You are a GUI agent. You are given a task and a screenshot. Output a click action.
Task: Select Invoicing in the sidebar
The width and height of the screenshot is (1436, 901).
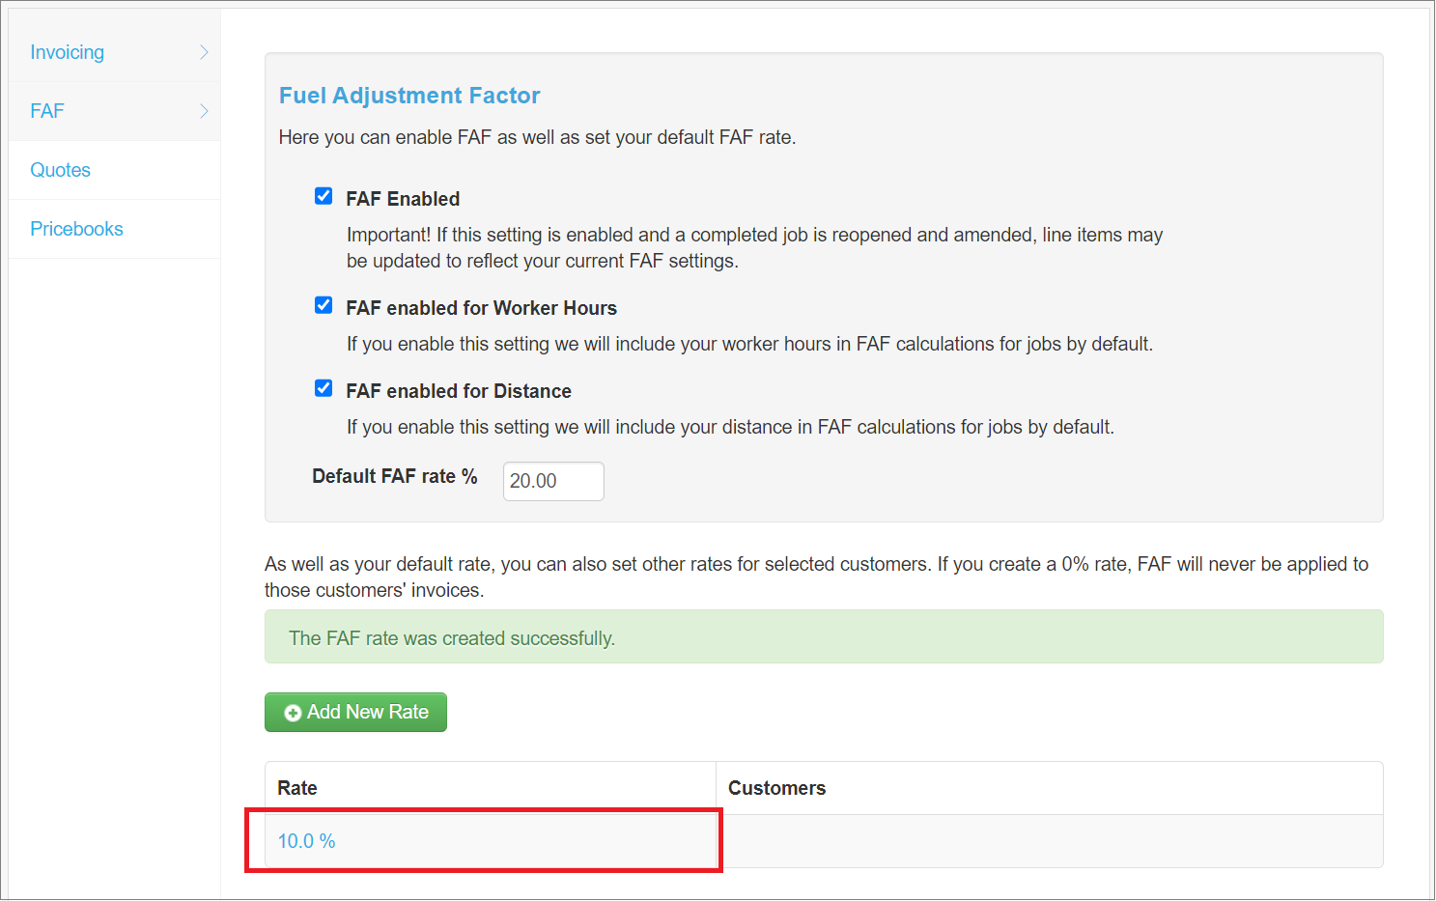(67, 52)
